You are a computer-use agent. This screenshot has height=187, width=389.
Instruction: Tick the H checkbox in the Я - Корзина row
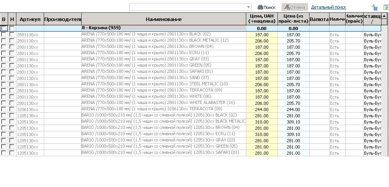(x=12, y=28)
